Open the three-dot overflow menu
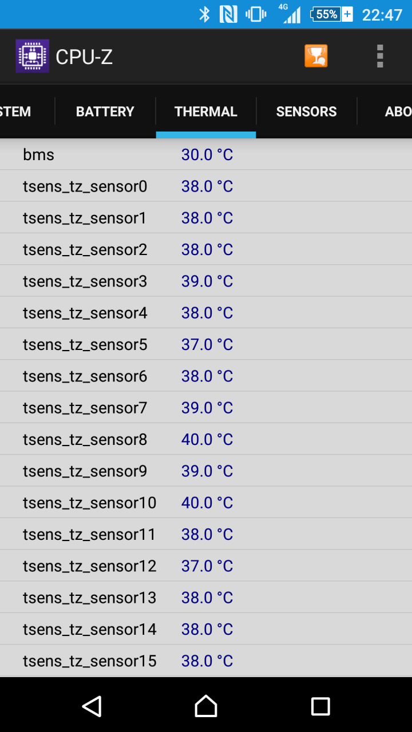Screen dimensions: 412x732 pos(380,56)
